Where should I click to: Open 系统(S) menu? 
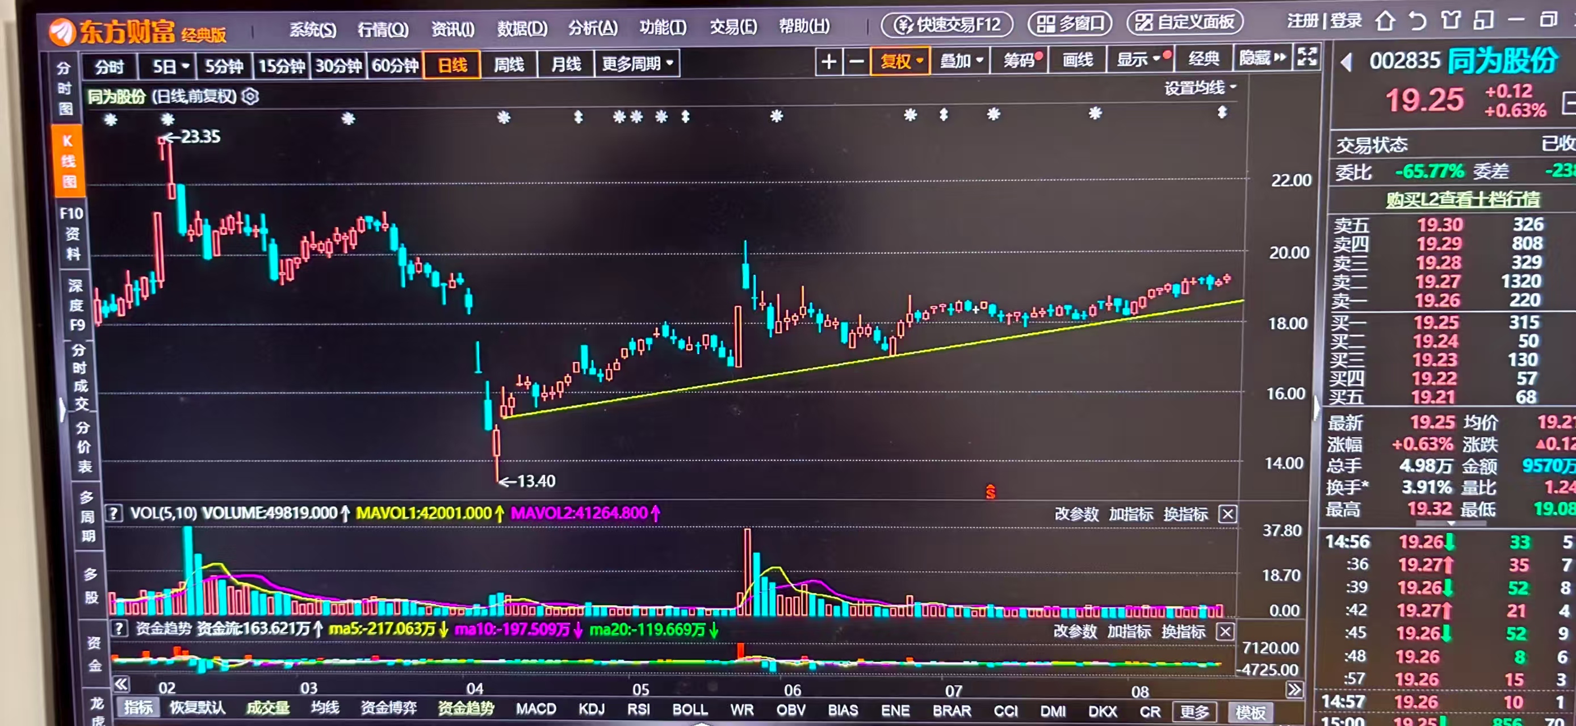click(313, 30)
